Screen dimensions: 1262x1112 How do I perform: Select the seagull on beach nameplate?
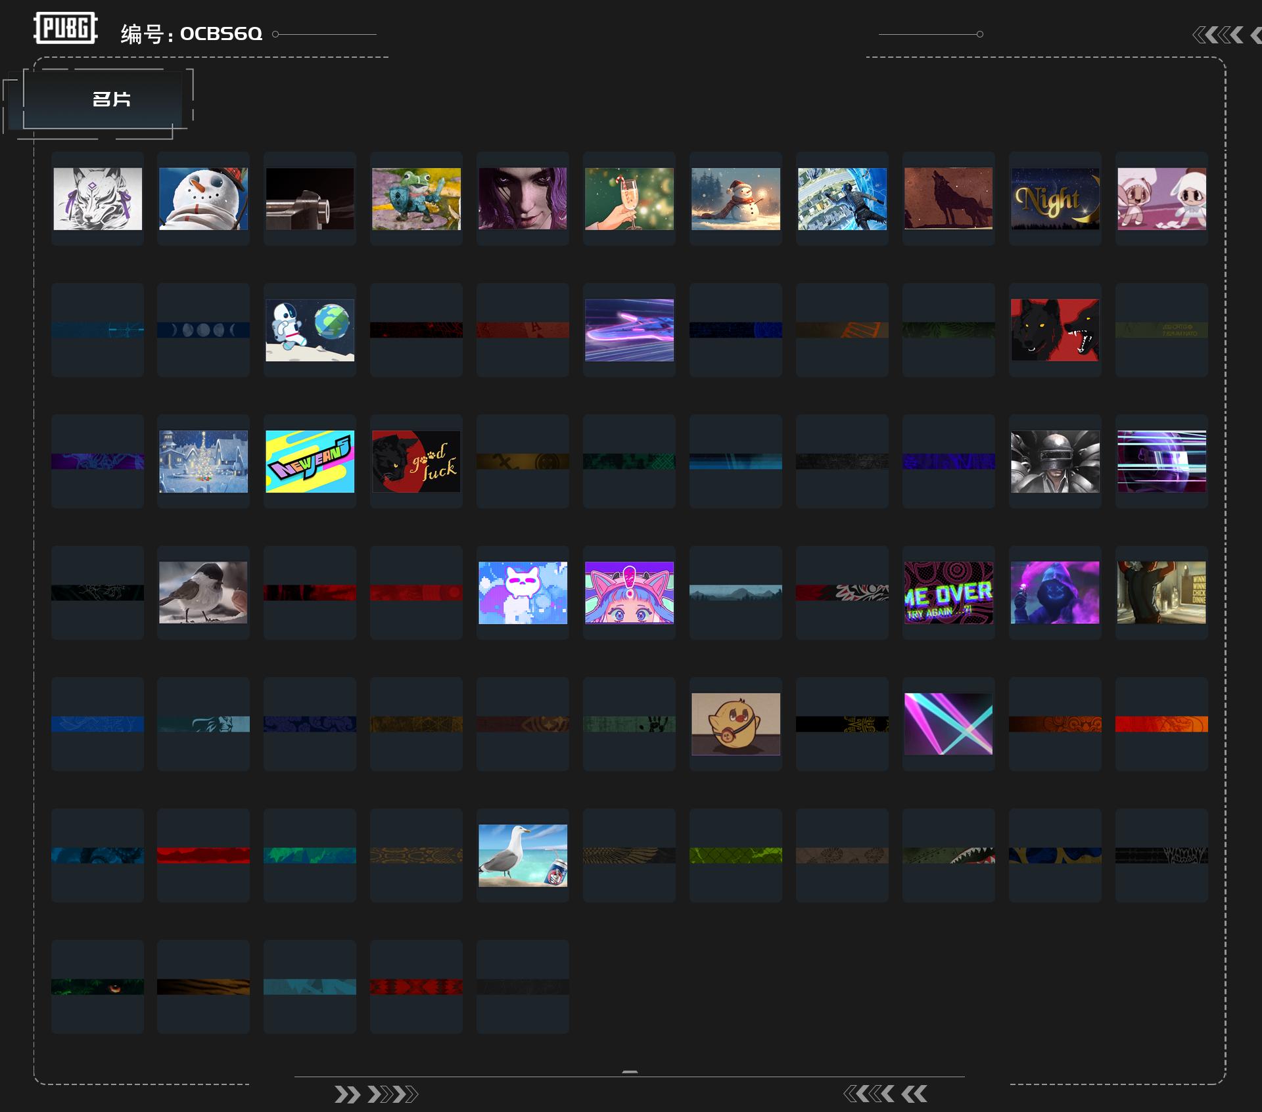pos(523,855)
